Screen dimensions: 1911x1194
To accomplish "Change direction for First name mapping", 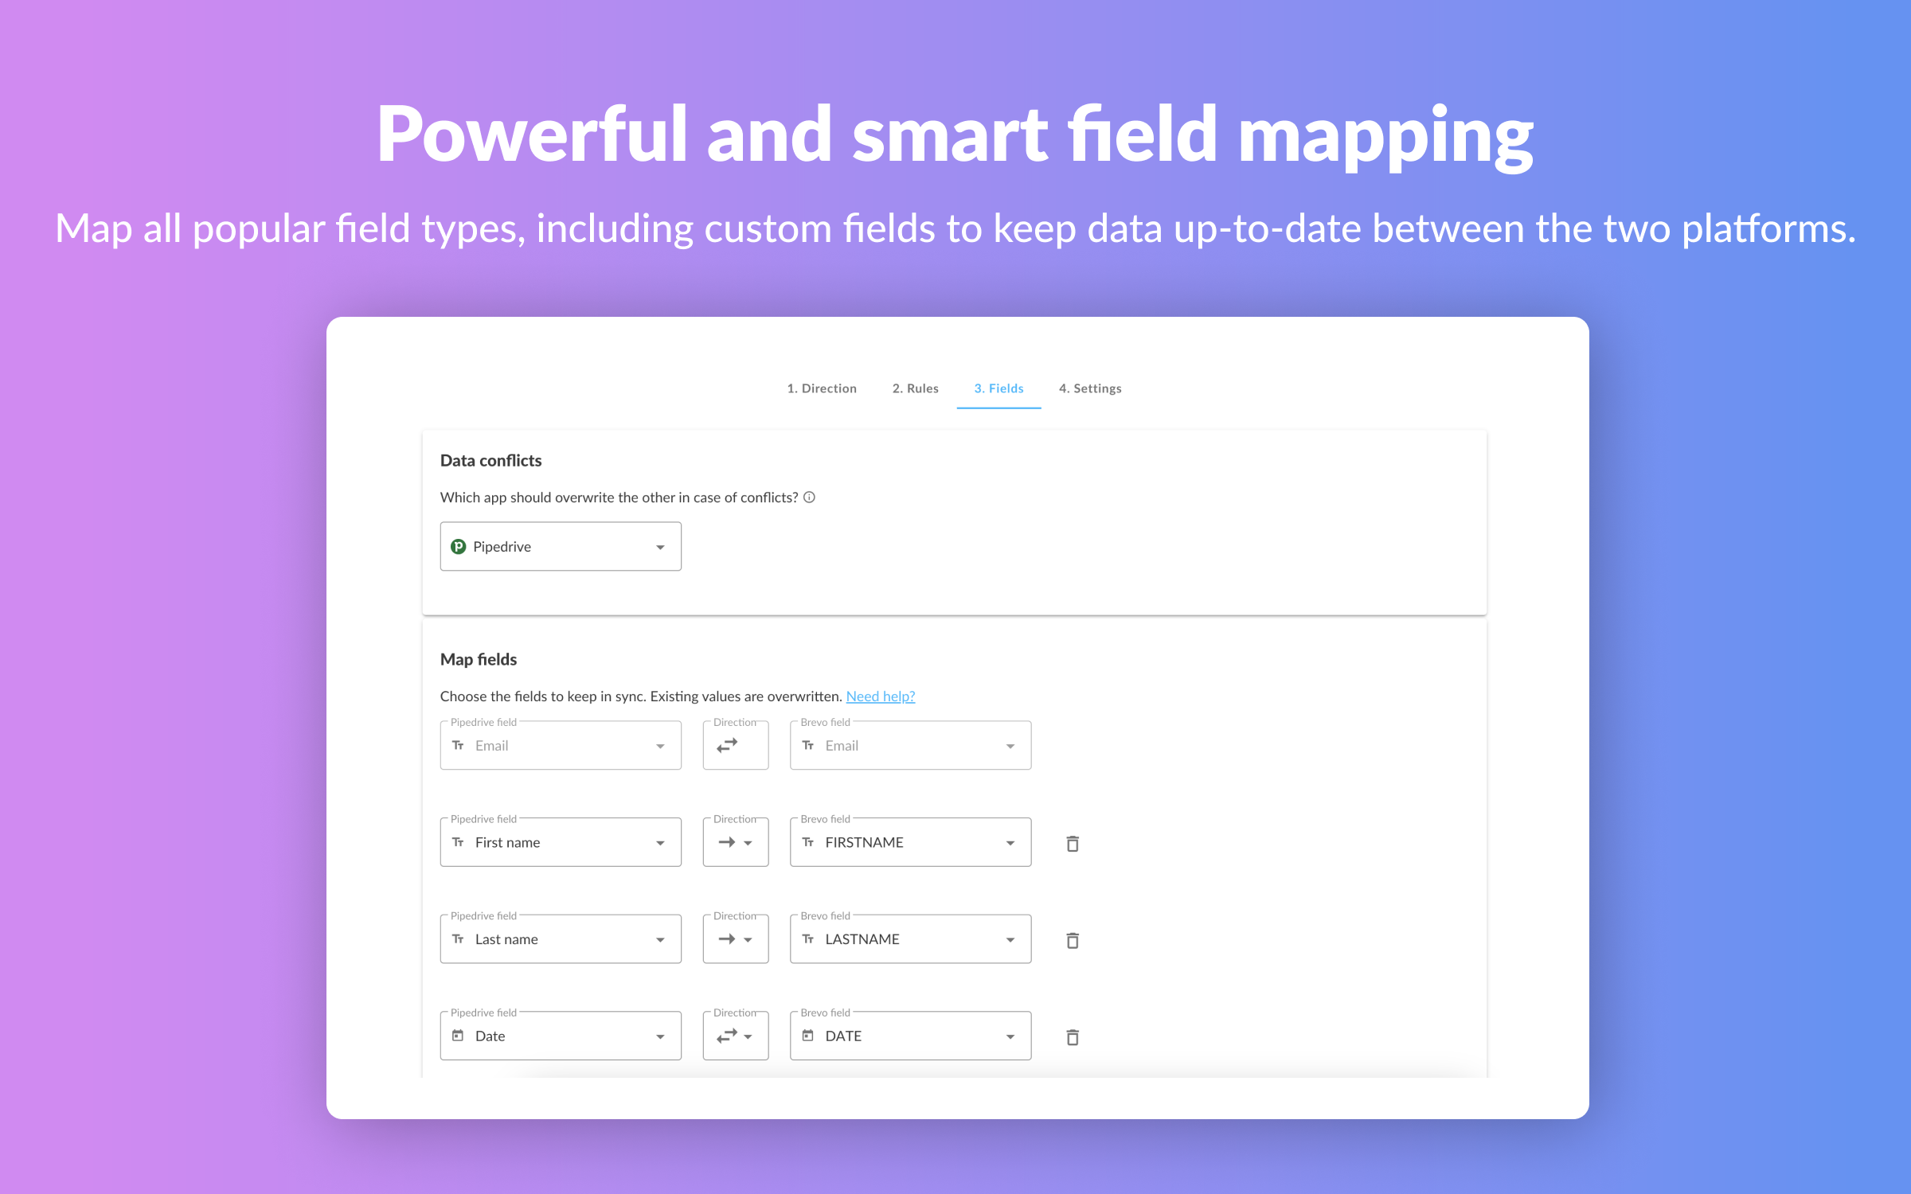I will click(736, 842).
